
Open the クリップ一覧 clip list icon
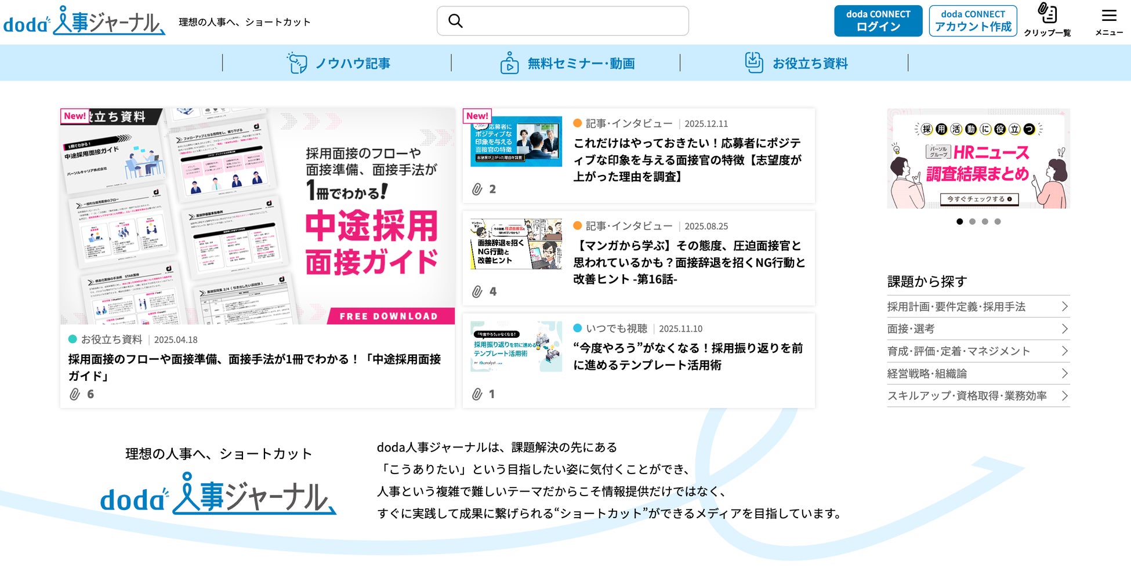click(1047, 20)
